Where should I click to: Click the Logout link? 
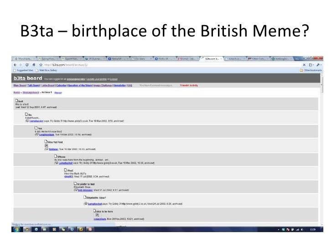114,79
